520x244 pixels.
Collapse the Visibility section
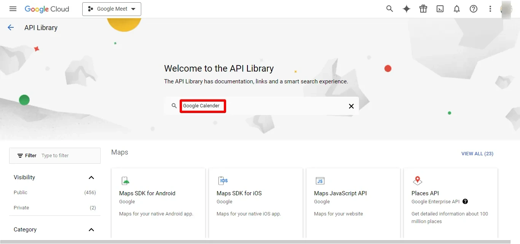pyautogui.click(x=91, y=177)
